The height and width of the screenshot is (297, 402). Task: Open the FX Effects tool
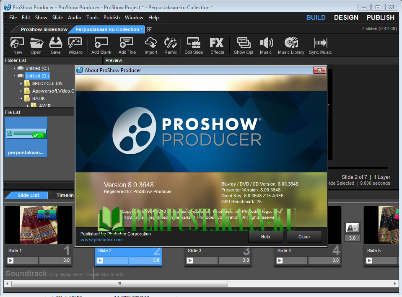[x=217, y=46]
